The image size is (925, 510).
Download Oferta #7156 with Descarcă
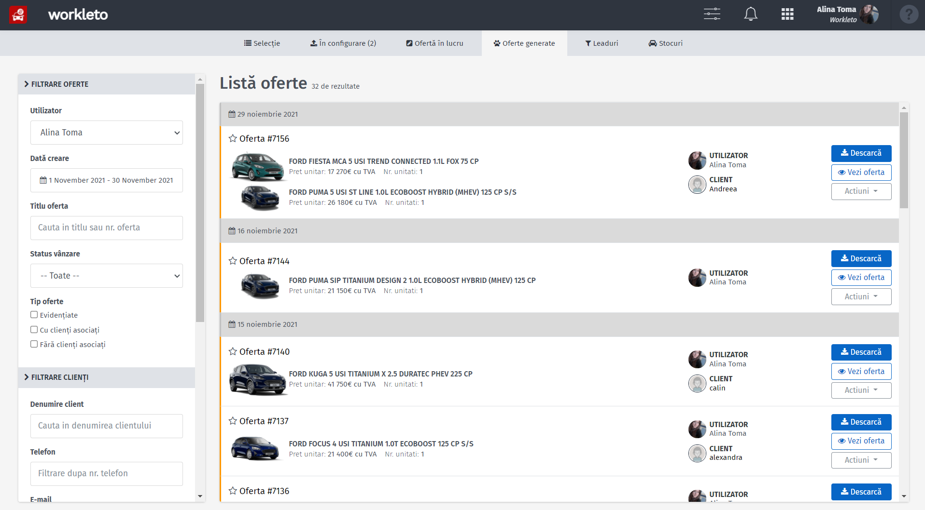click(861, 153)
